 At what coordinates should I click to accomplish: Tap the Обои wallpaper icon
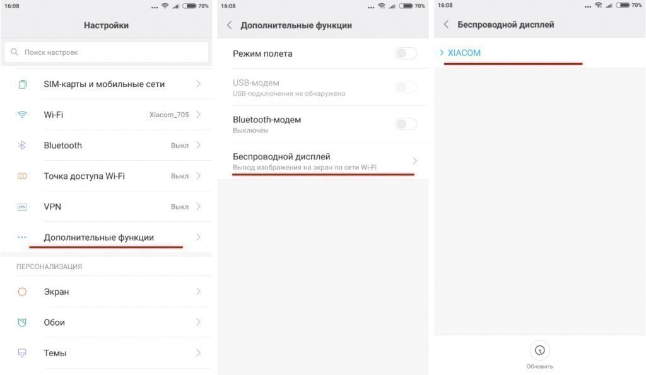22,322
